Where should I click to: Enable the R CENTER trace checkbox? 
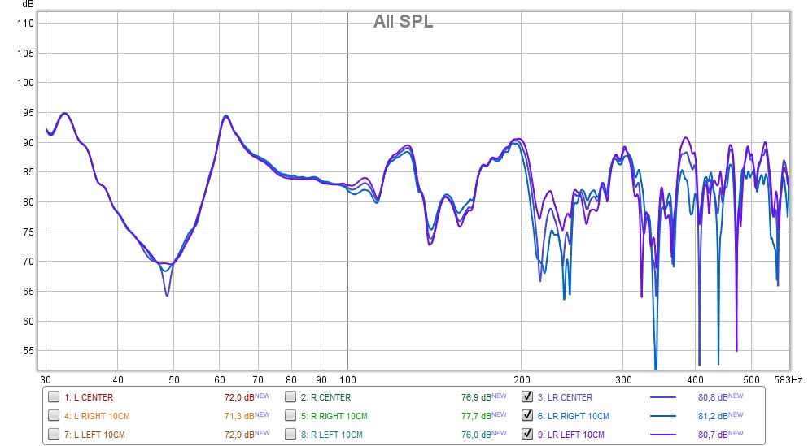point(290,397)
